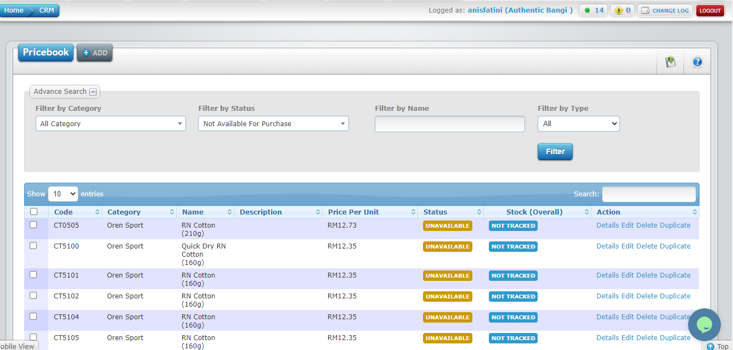Click Duplicate for CT0505
The width and height of the screenshot is (733, 350).
(675, 225)
